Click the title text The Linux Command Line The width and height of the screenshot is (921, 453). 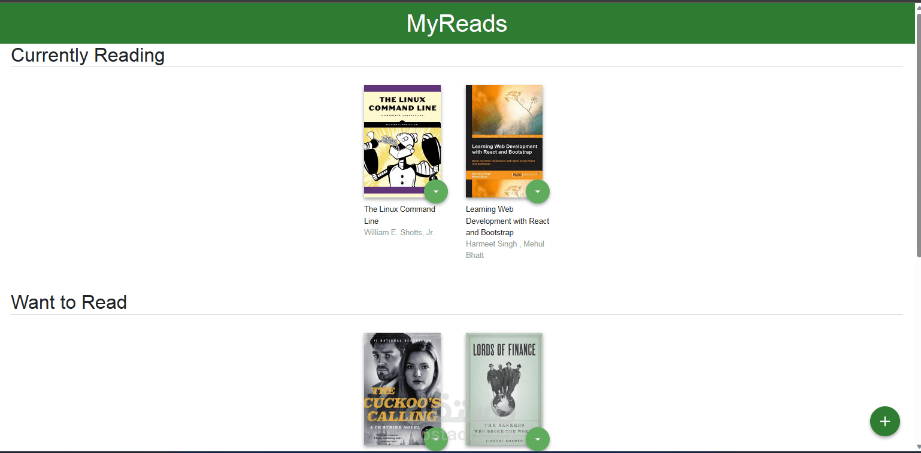pos(400,215)
